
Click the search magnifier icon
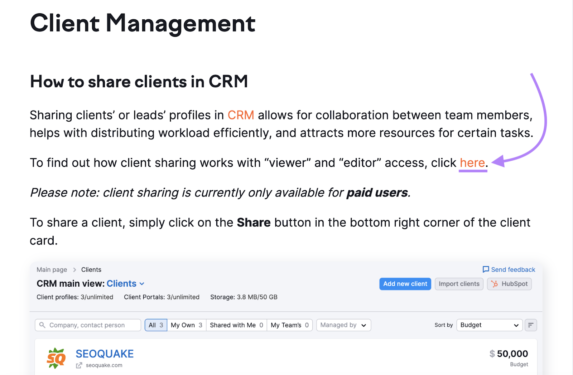42,325
